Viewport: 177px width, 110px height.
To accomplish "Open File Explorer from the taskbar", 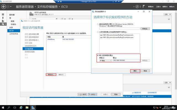I will point(27,108).
